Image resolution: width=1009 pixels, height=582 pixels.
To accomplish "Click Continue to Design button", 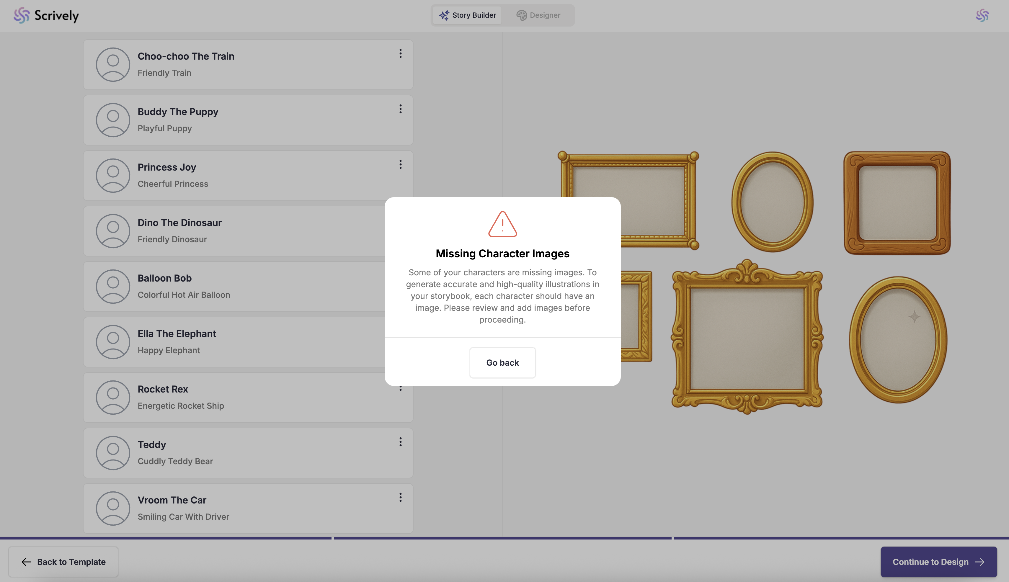I will tap(938, 562).
